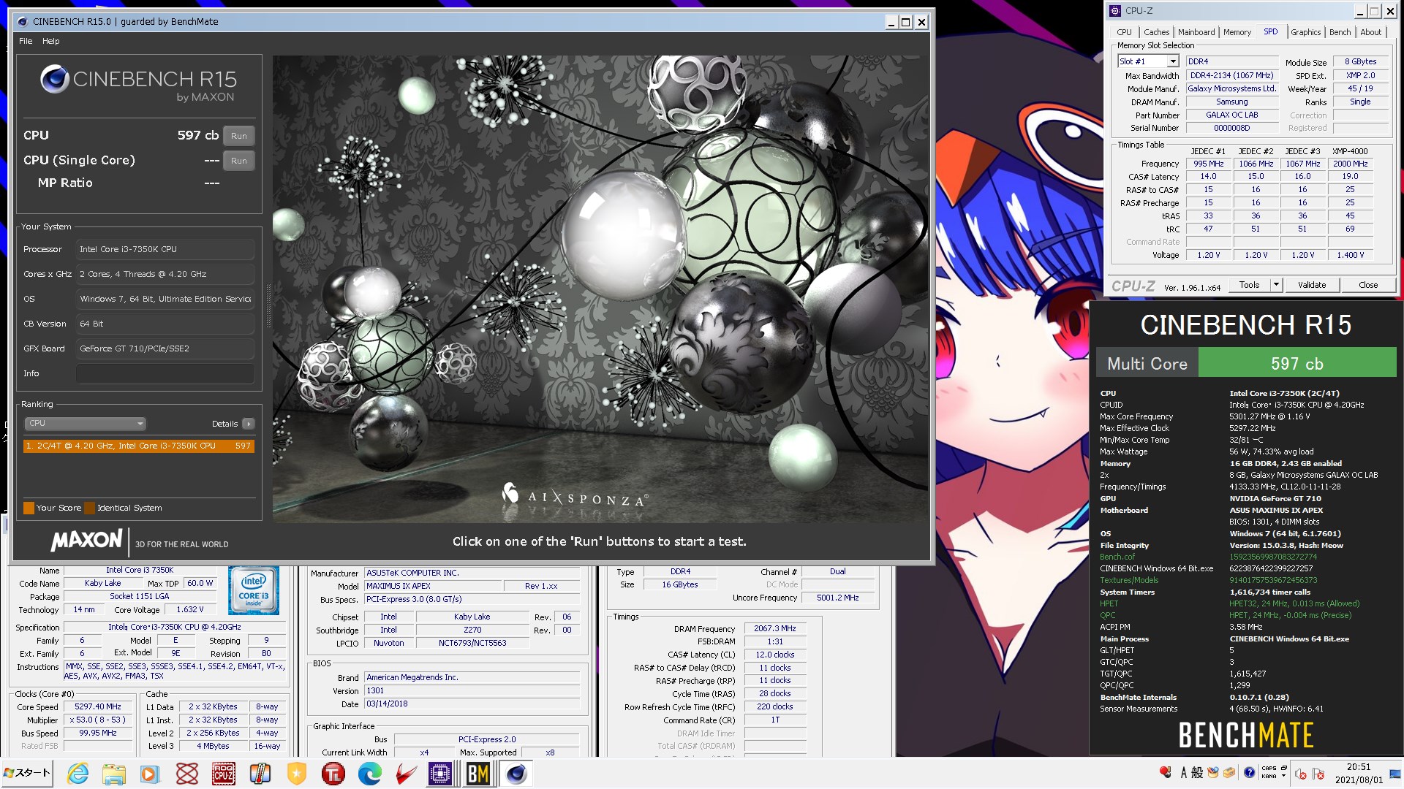Click the Tools button in CPU-Z
This screenshot has height=789, width=1404.
pyautogui.click(x=1250, y=285)
